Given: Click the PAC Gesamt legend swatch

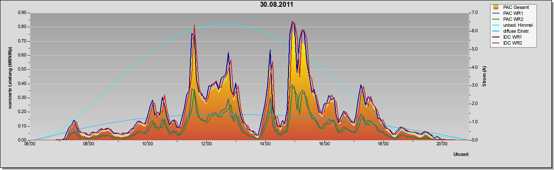Looking at the screenshot, I should pos(496,7).
